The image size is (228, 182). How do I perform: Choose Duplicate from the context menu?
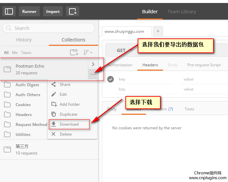pos(72,114)
